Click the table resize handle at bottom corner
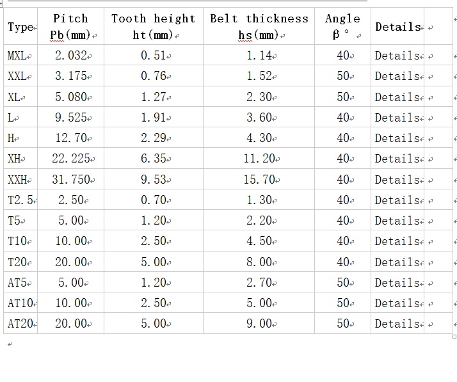 (454, 337)
